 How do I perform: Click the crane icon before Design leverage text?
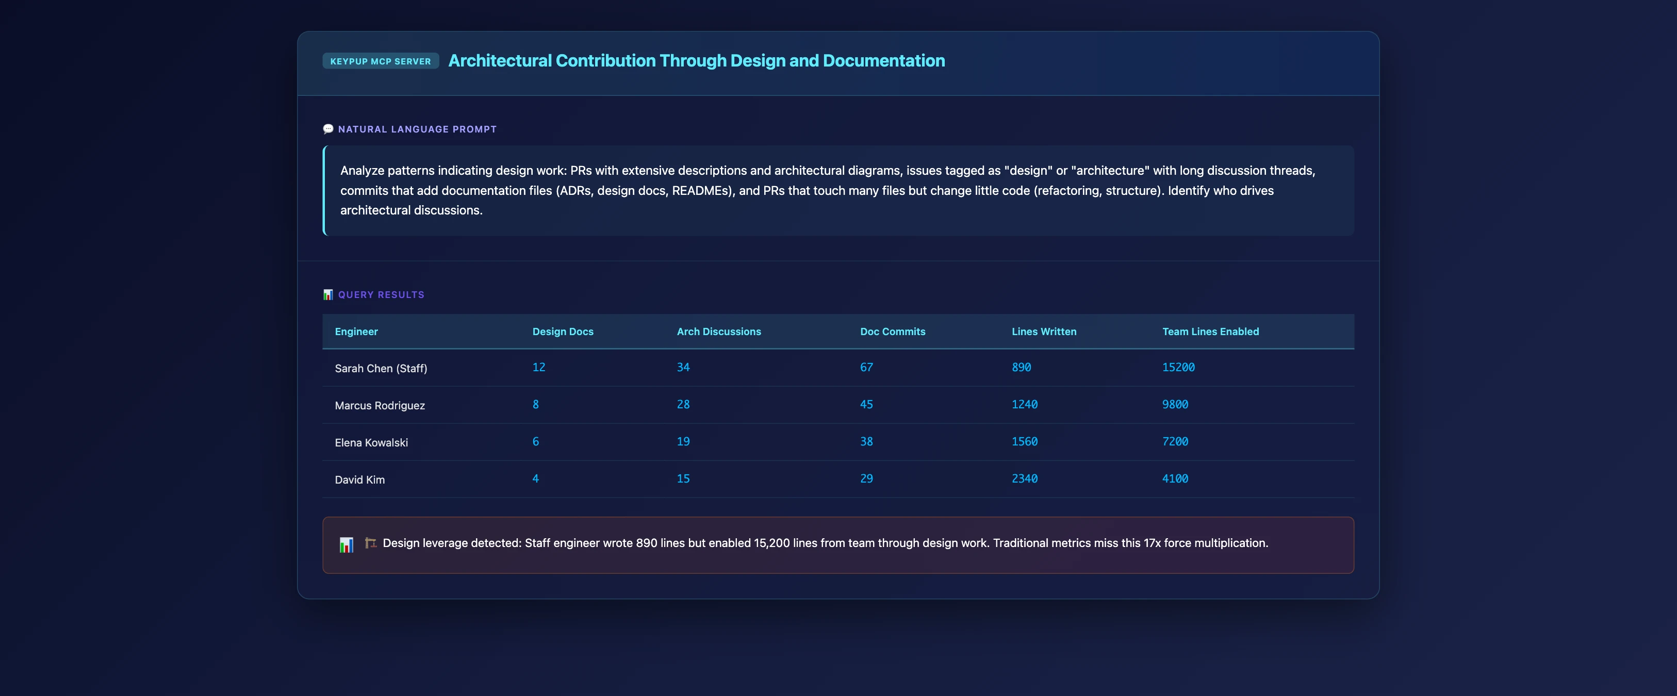[370, 542]
